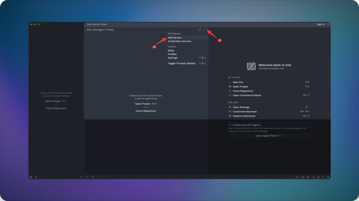Viewport: 359px width, 201px height.
Task: Choose Add Server… from the menu
Action: (187, 38)
